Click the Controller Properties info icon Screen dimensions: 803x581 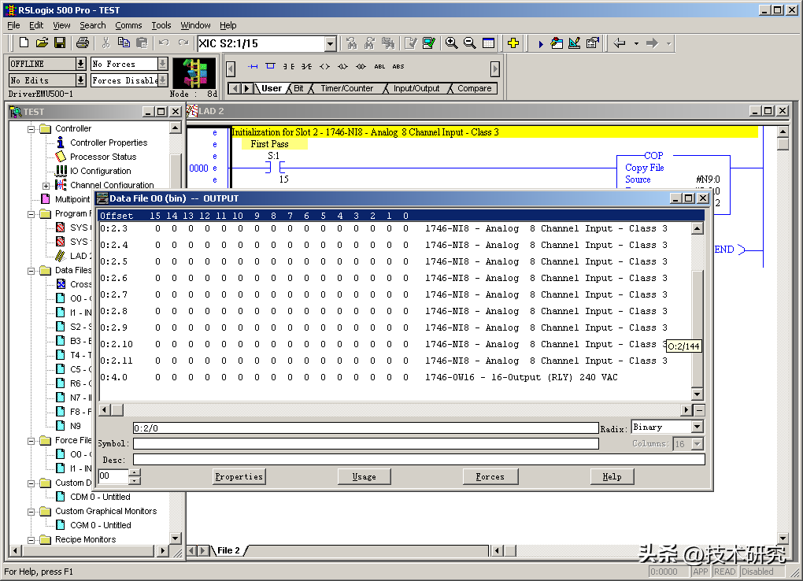pos(61,142)
